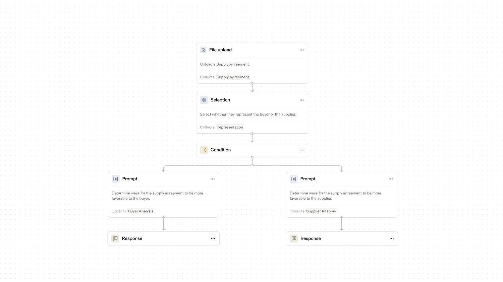Open options for the buyer Prompt node
The image size is (503, 282).
[x=213, y=179]
